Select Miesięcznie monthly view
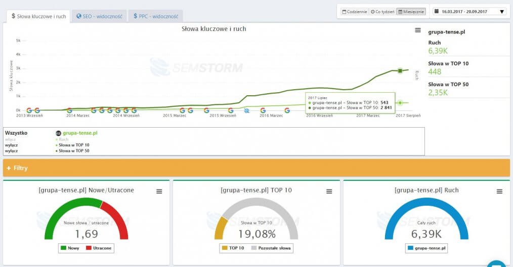The width and height of the screenshot is (513, 267). pos(411,12)
